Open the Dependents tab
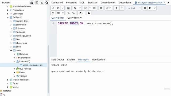 (125, 2)
